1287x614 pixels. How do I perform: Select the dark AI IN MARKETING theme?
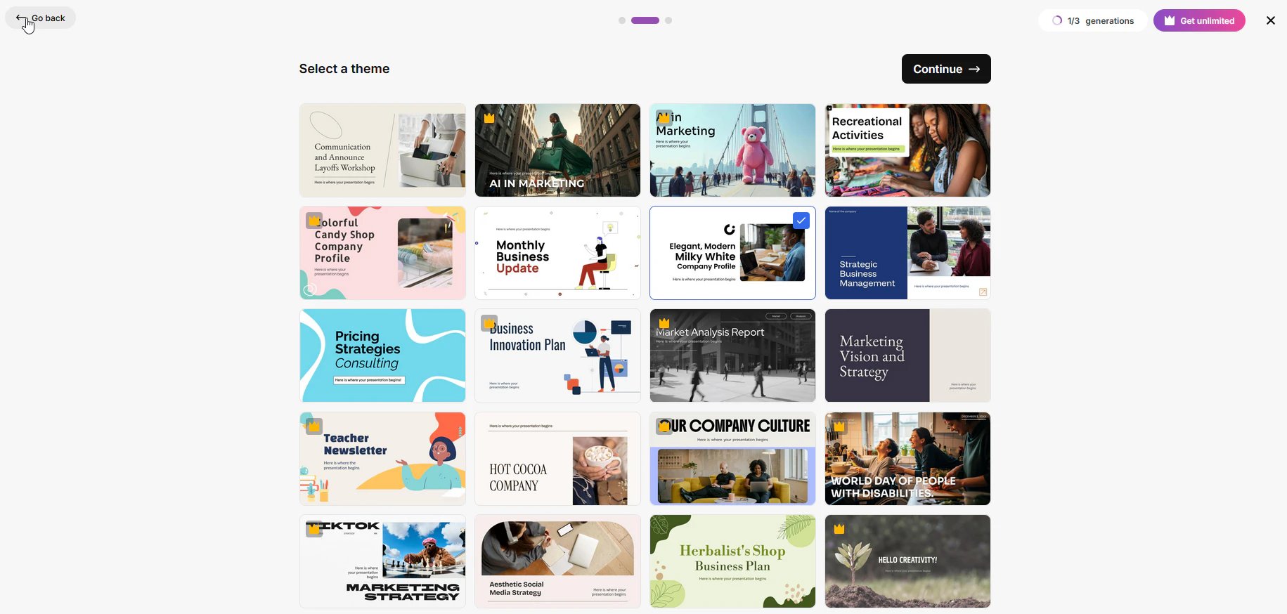pyautogui.click(x=557, y=150)
